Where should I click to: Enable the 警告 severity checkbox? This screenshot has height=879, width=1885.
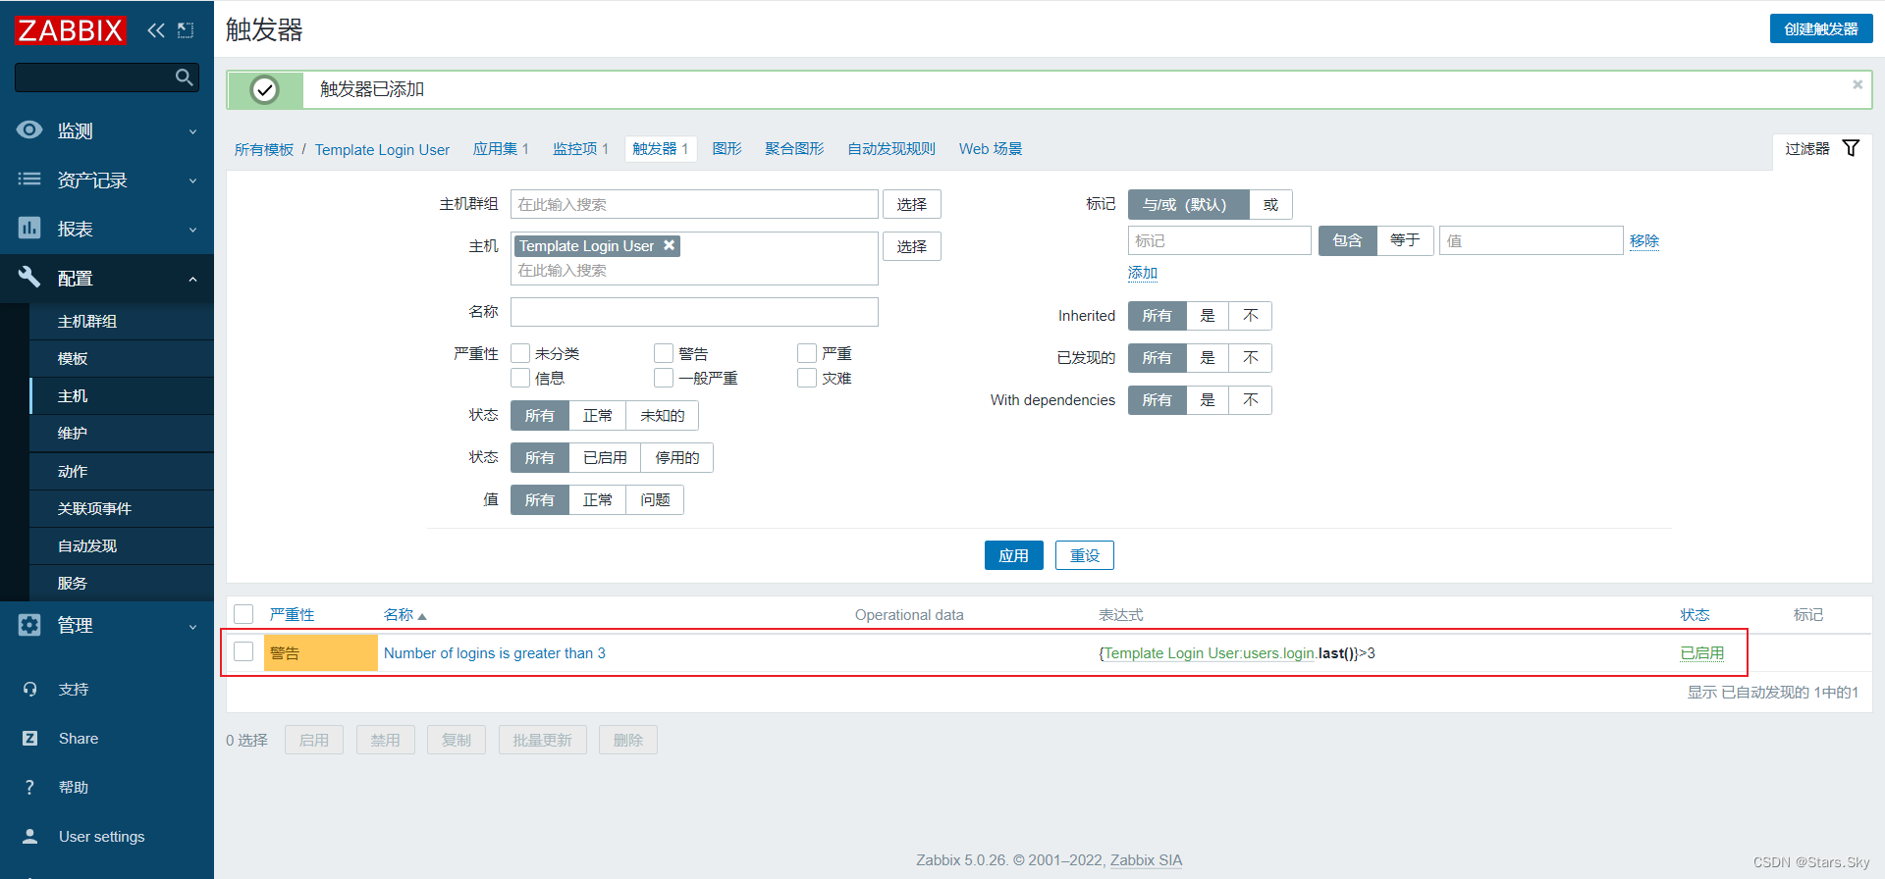(664, 353)
